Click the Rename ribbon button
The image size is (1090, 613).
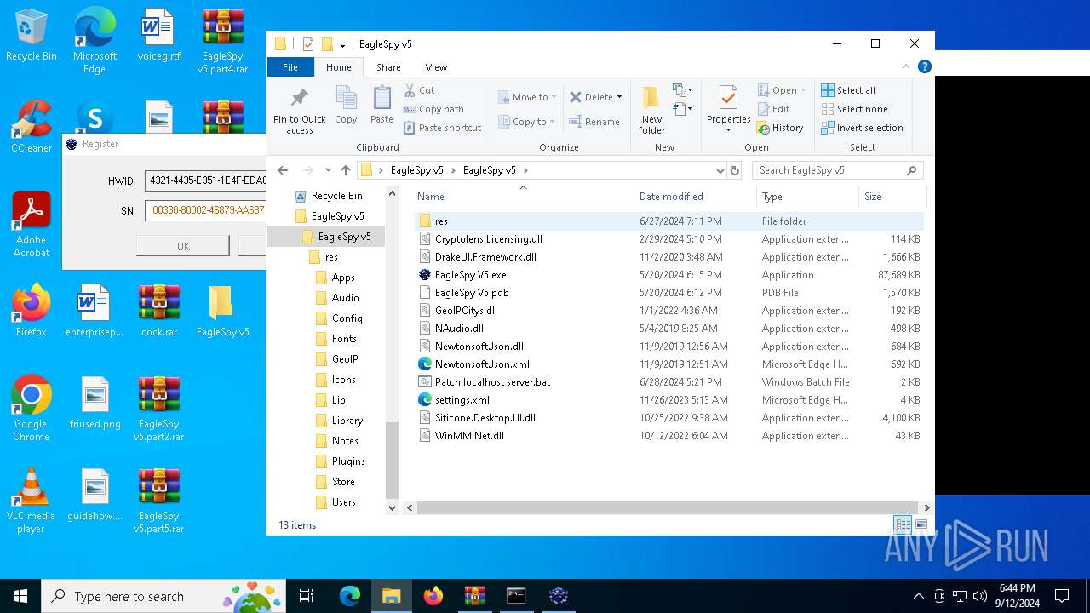(594, 122)
